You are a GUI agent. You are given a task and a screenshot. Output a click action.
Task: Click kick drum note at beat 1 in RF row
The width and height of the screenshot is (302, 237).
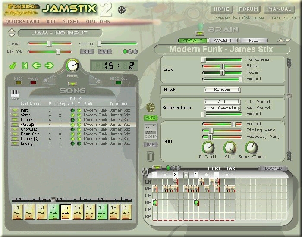click(155, 203)
